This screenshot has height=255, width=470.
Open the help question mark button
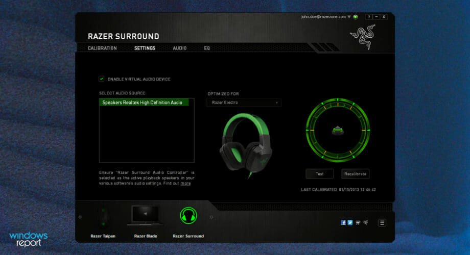coord(369,17)
